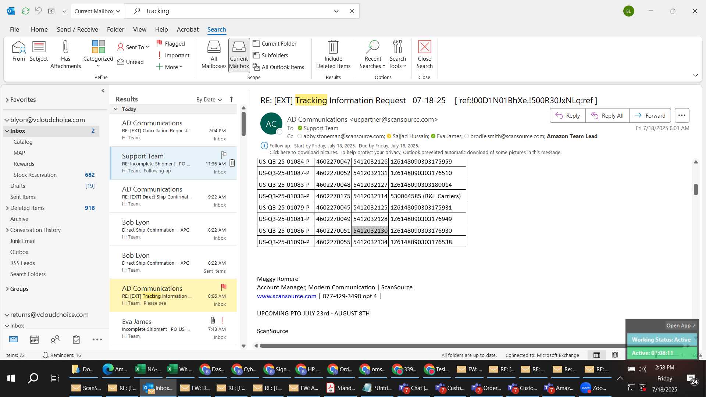This screenshot has width=706, height=397.
Task: Reverse sort order arrow
Action: coord(231,99)
